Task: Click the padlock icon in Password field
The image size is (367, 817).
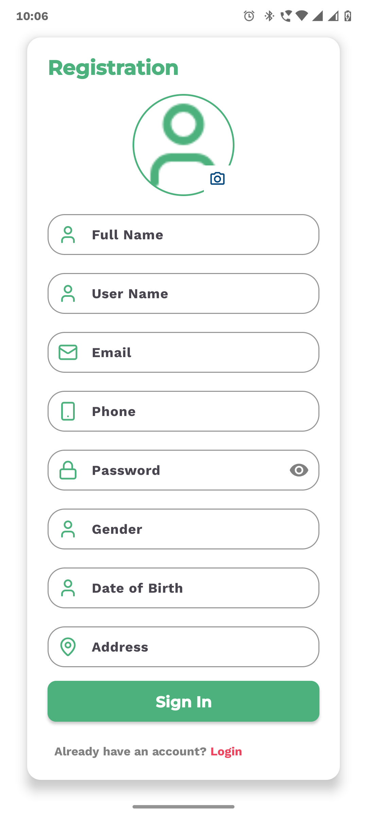Action: 68,470
